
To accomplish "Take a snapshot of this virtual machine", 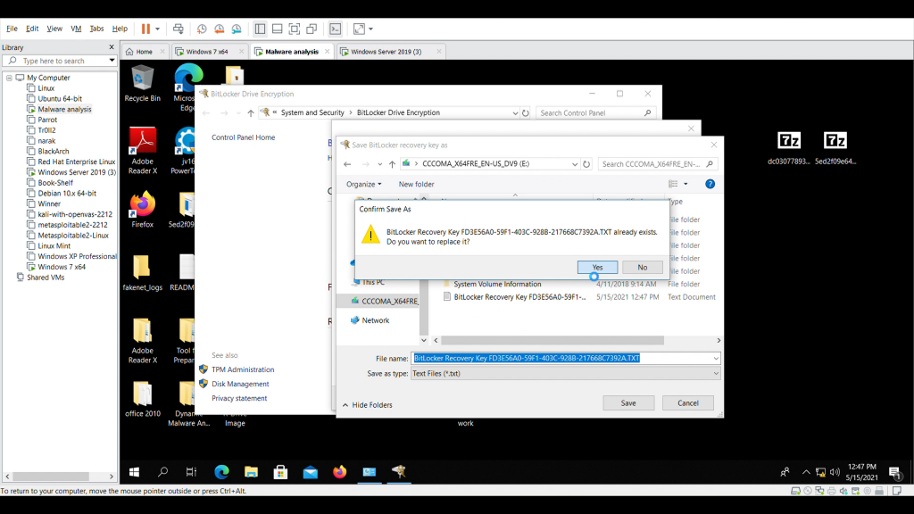I will click(x=202, y=29).
